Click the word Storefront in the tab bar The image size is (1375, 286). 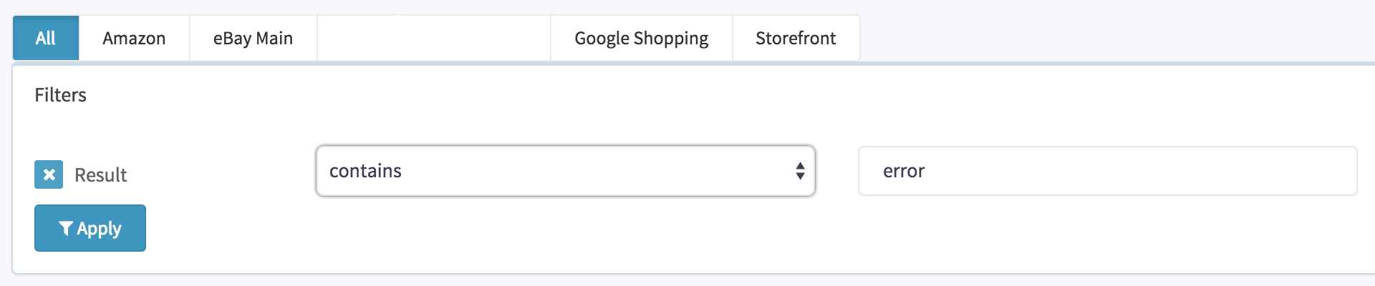tap(796, 38)
